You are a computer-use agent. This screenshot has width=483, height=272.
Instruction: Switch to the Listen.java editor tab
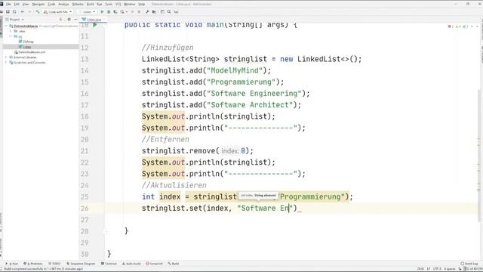pyautogui.click(x=92, y=20)
